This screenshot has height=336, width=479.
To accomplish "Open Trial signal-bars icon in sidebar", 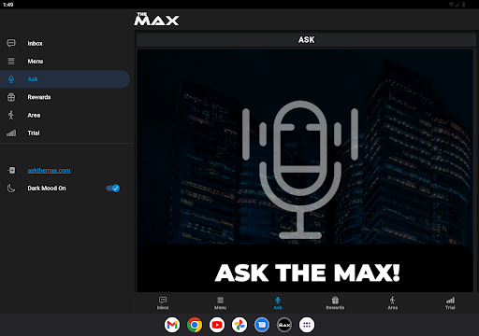I will tap(11, 133).
